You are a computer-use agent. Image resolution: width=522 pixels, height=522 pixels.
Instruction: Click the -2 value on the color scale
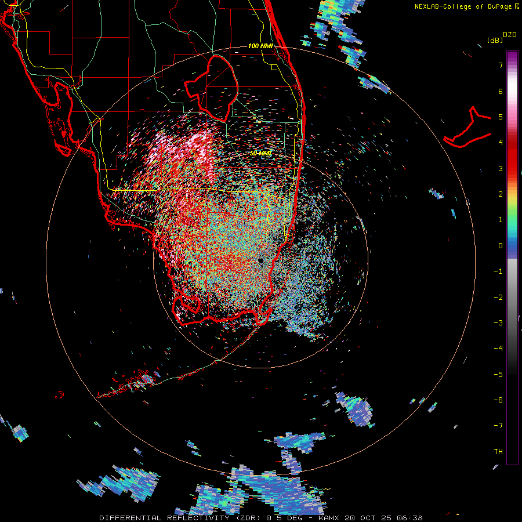click(498, 298)
